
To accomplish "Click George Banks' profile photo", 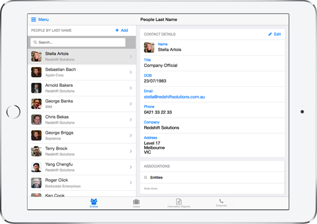I will (x=36, y=104).
